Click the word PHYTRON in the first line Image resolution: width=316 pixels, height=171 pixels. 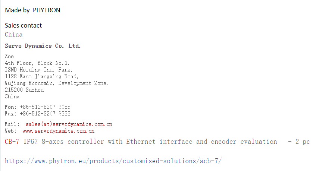tap(46, 10)
